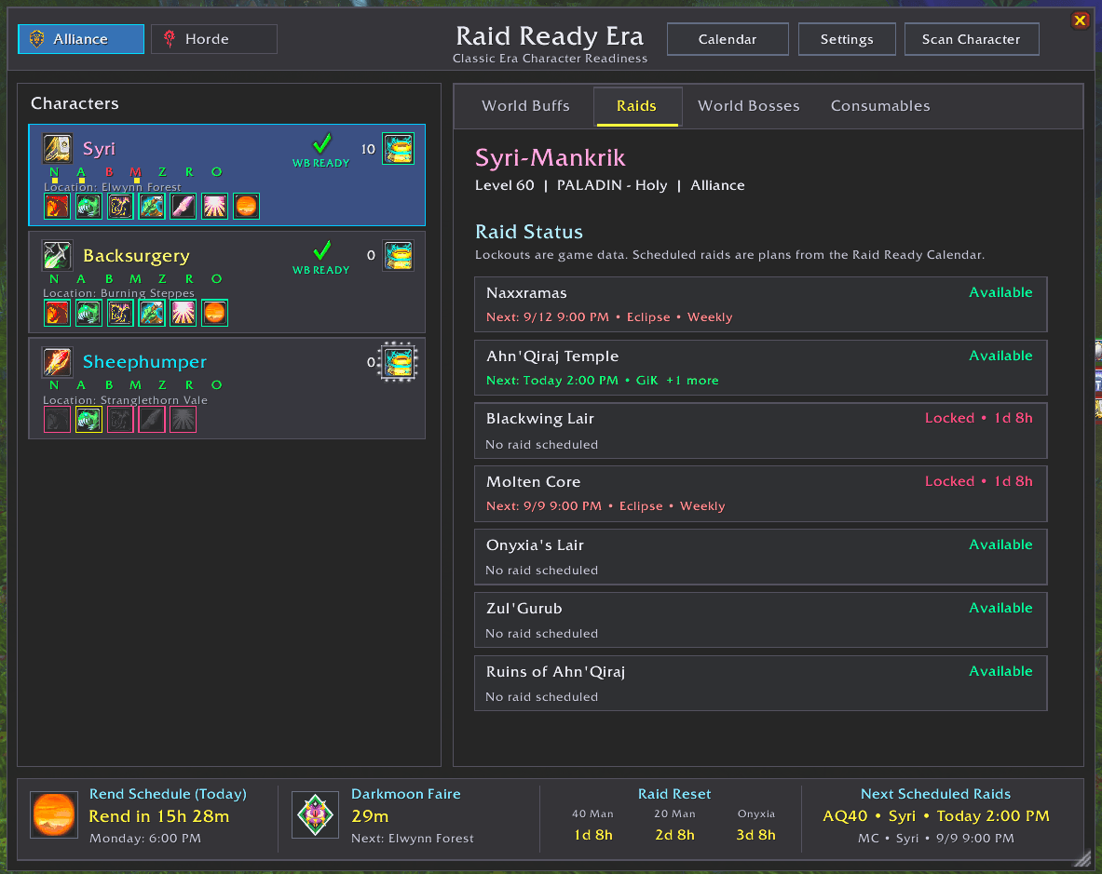Click the red M lockout letter in Syri's row
This screenshot has width=1102, height=874.
coord(136,172)
